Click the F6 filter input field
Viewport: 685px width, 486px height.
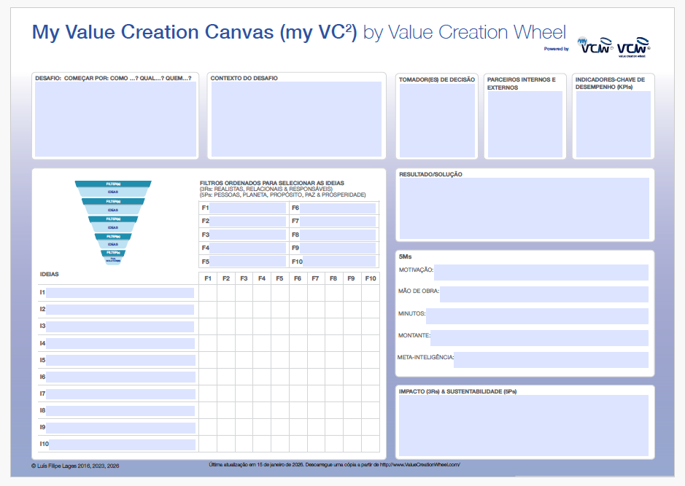click(338, 208)
